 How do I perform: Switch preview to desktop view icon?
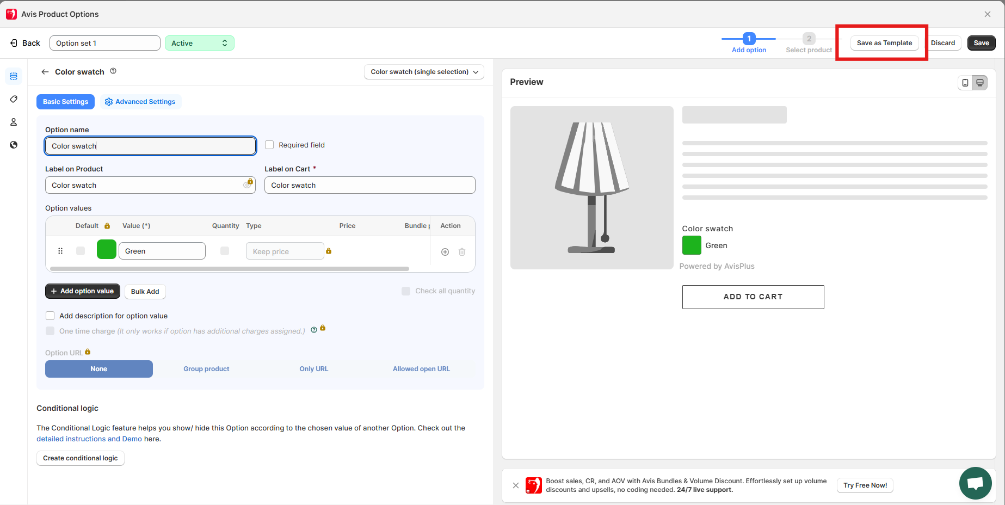[x=980, y=83]
